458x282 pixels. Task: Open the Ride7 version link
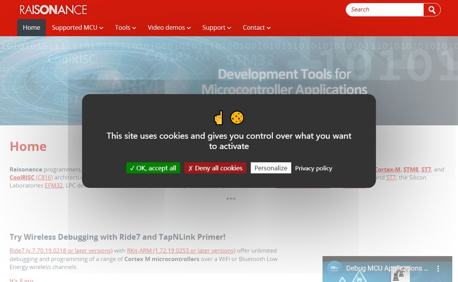click(x=61, y=251)
